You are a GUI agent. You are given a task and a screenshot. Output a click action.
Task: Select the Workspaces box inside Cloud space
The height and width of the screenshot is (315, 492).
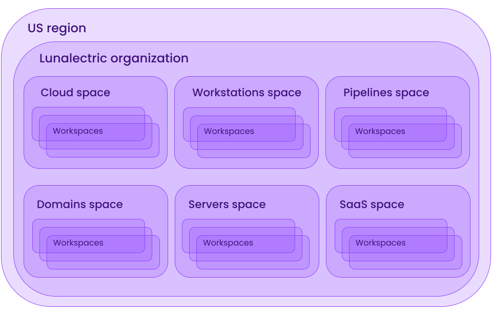[78, 131]
